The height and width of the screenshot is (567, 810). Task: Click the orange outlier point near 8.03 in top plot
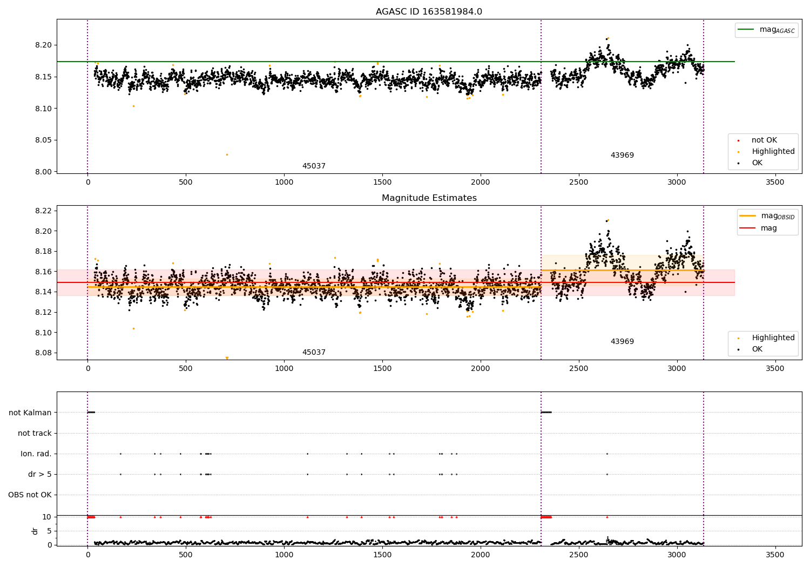[227, 154]
